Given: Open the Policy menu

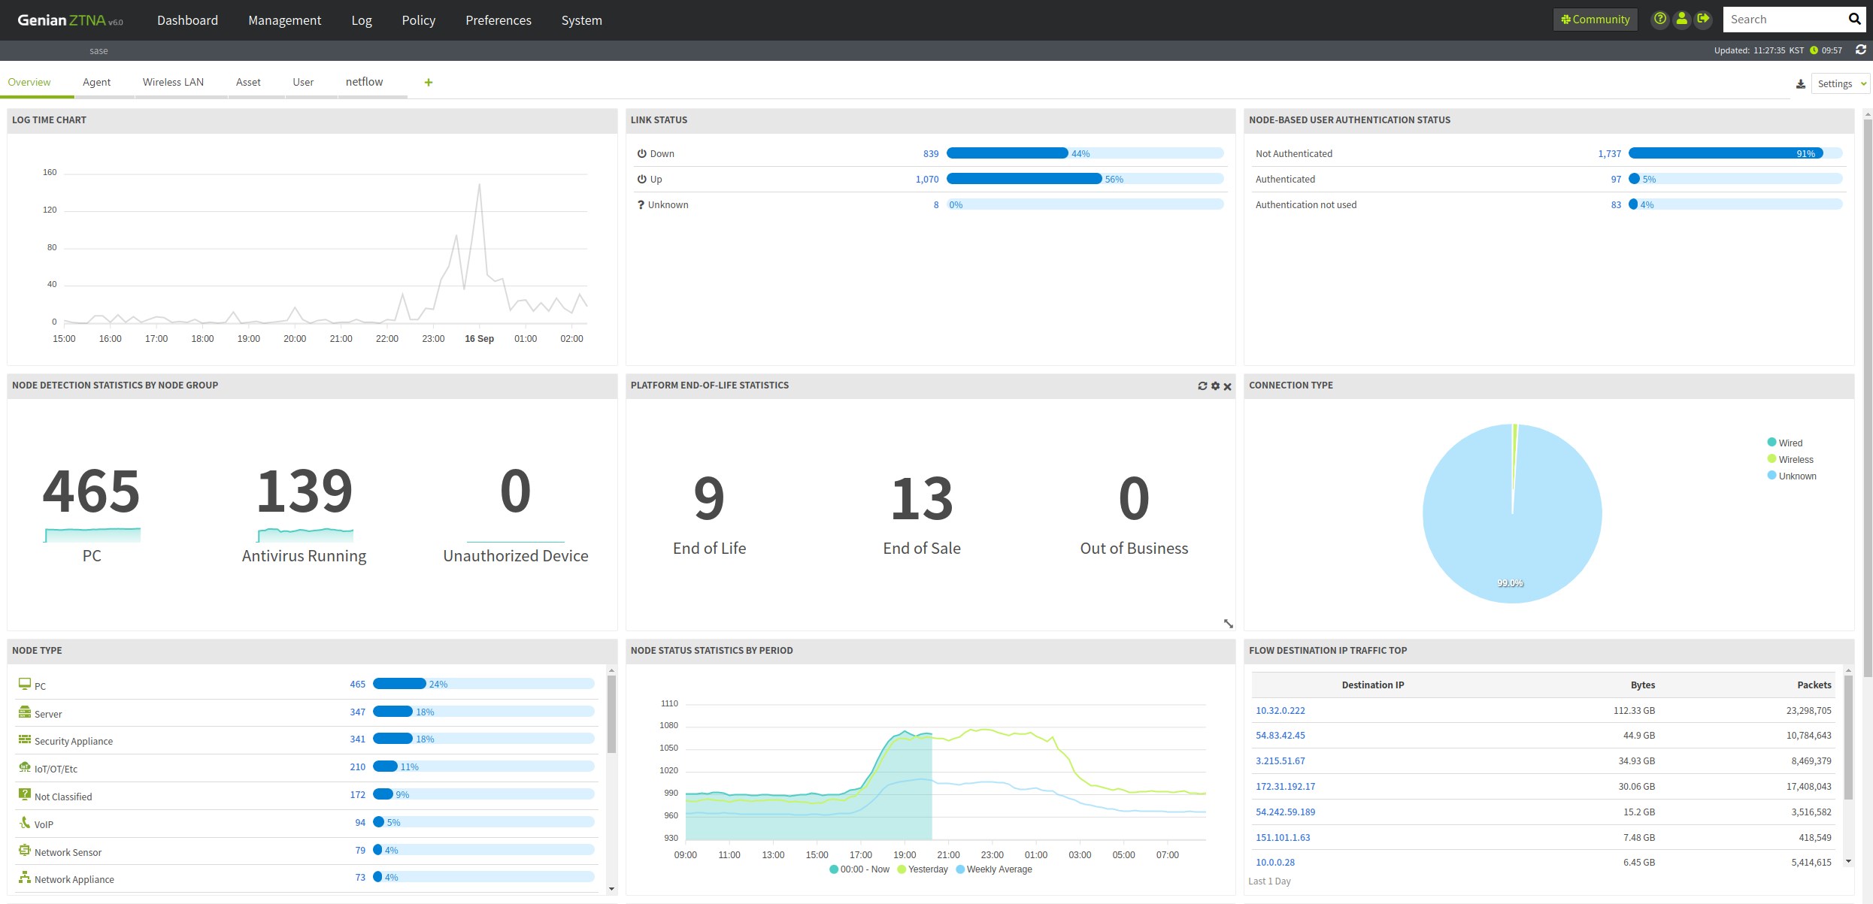Looking at the screenshot, I should click(418, 20).
